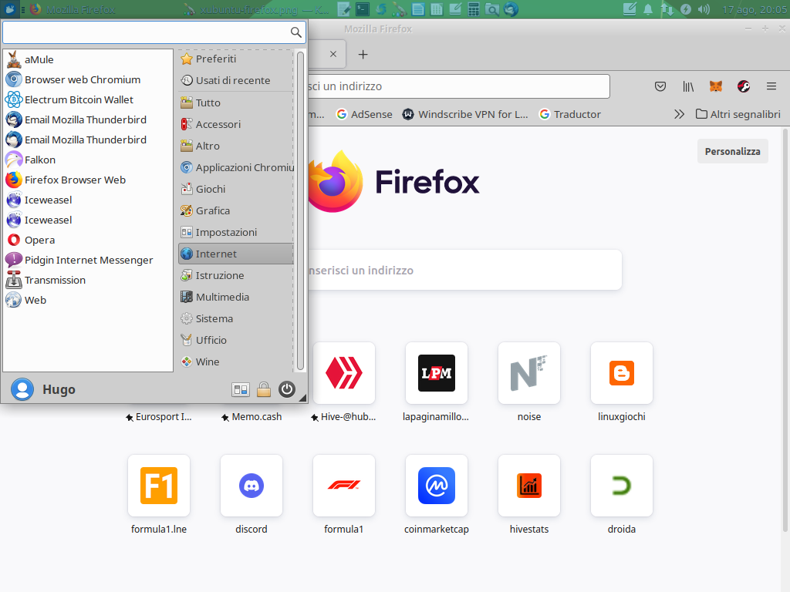The width and height of the screenshot is (790, 592).
Task: Show more bookmarks with double chevron
Action: [679, 114]
